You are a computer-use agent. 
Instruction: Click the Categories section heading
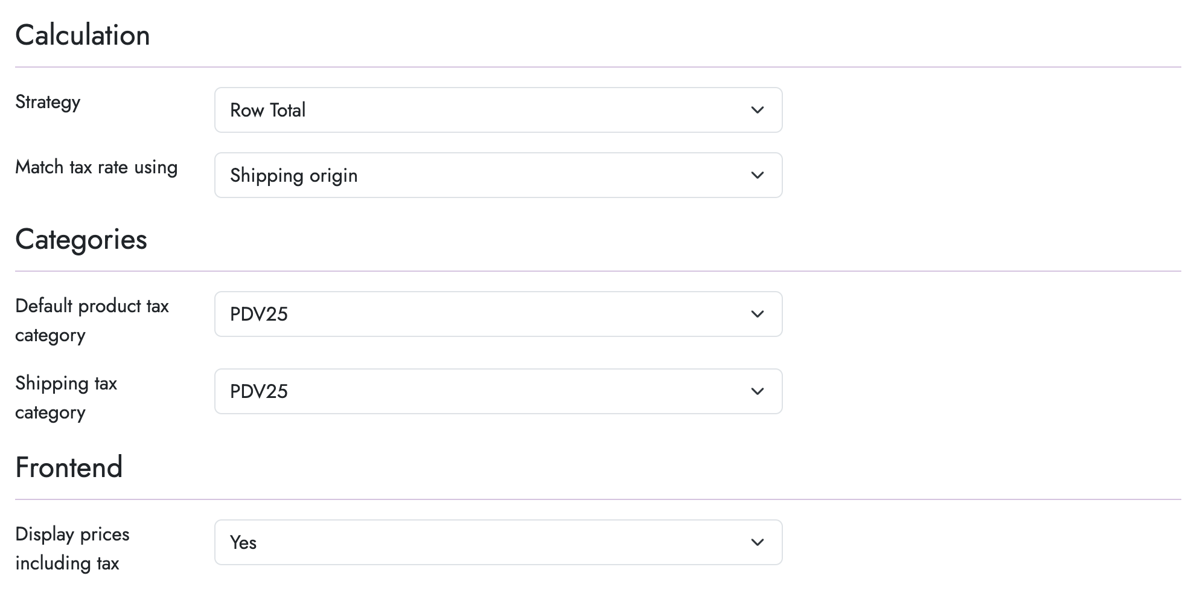pos(81,239)
